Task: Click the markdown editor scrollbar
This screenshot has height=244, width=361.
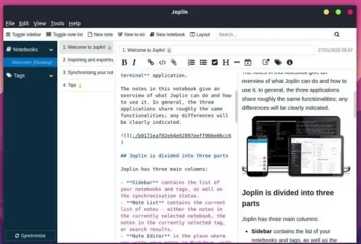Action: (x=236, y=106)
